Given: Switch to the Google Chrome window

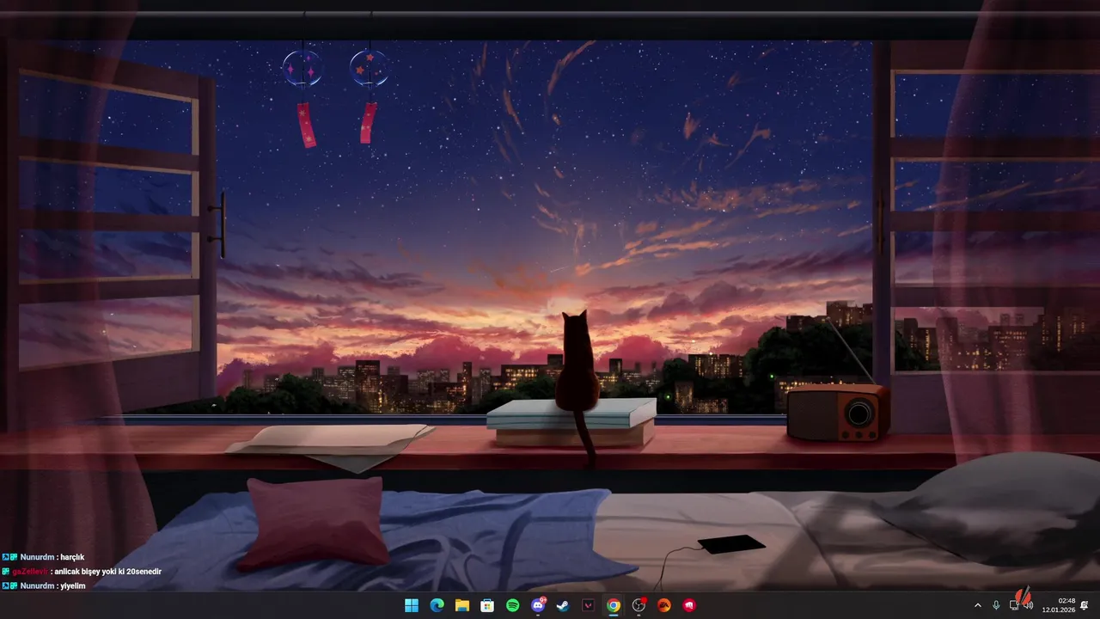Looking at the screenshot, I should pos(614,605).
